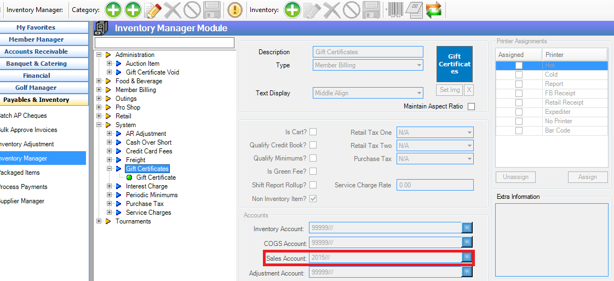Click the blue Gift Certificates image tile

click(454, 64)
